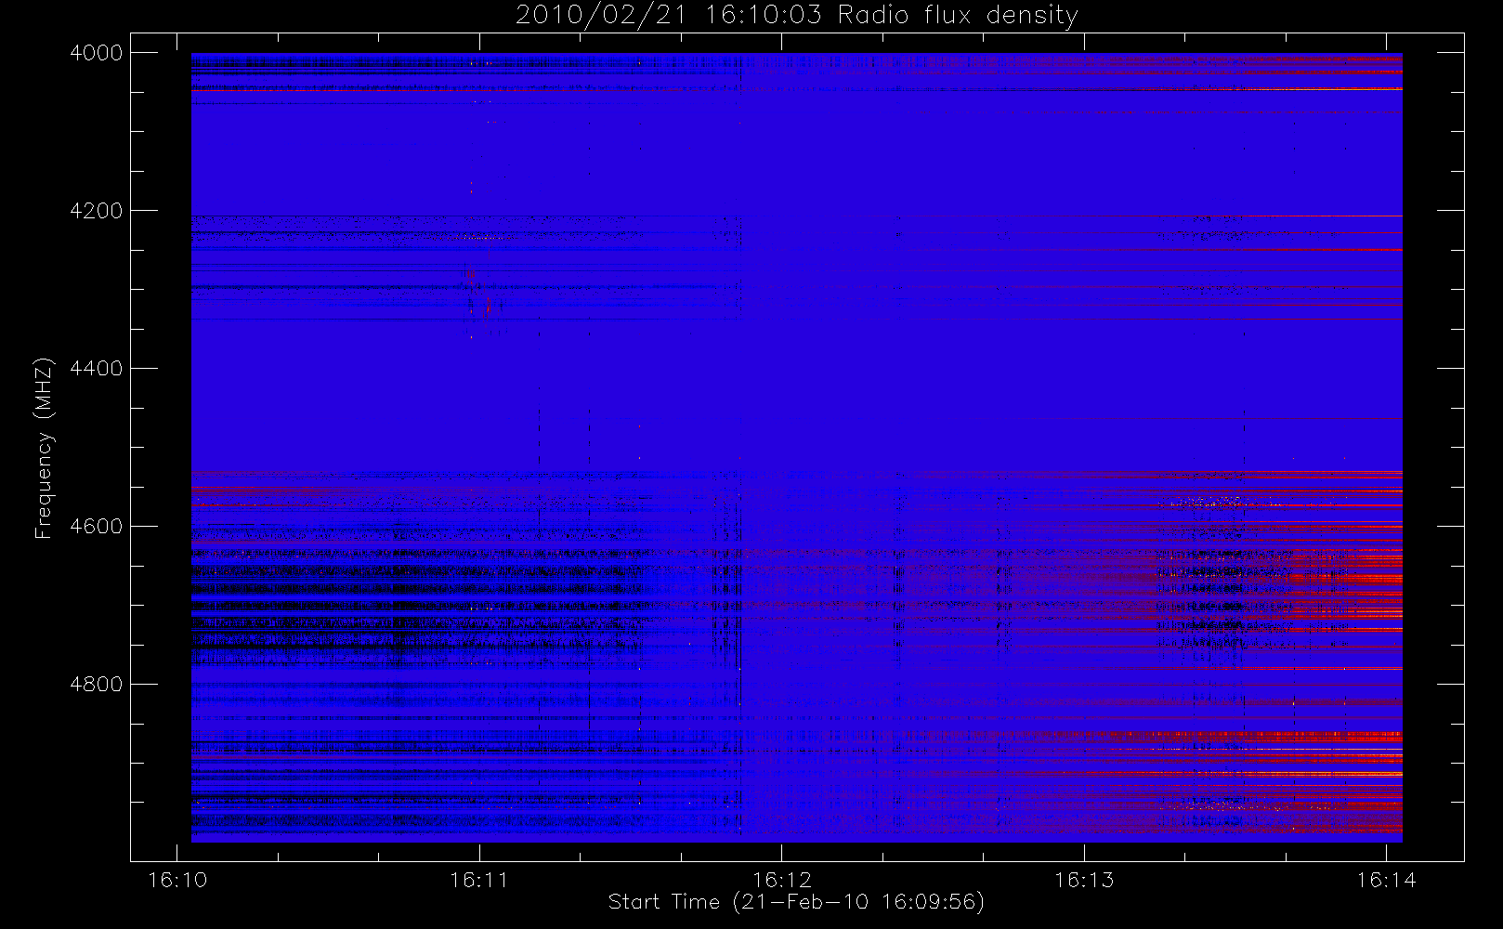
Task: Click the 4400 frequency tick label
Action: [x=97, y=369]
